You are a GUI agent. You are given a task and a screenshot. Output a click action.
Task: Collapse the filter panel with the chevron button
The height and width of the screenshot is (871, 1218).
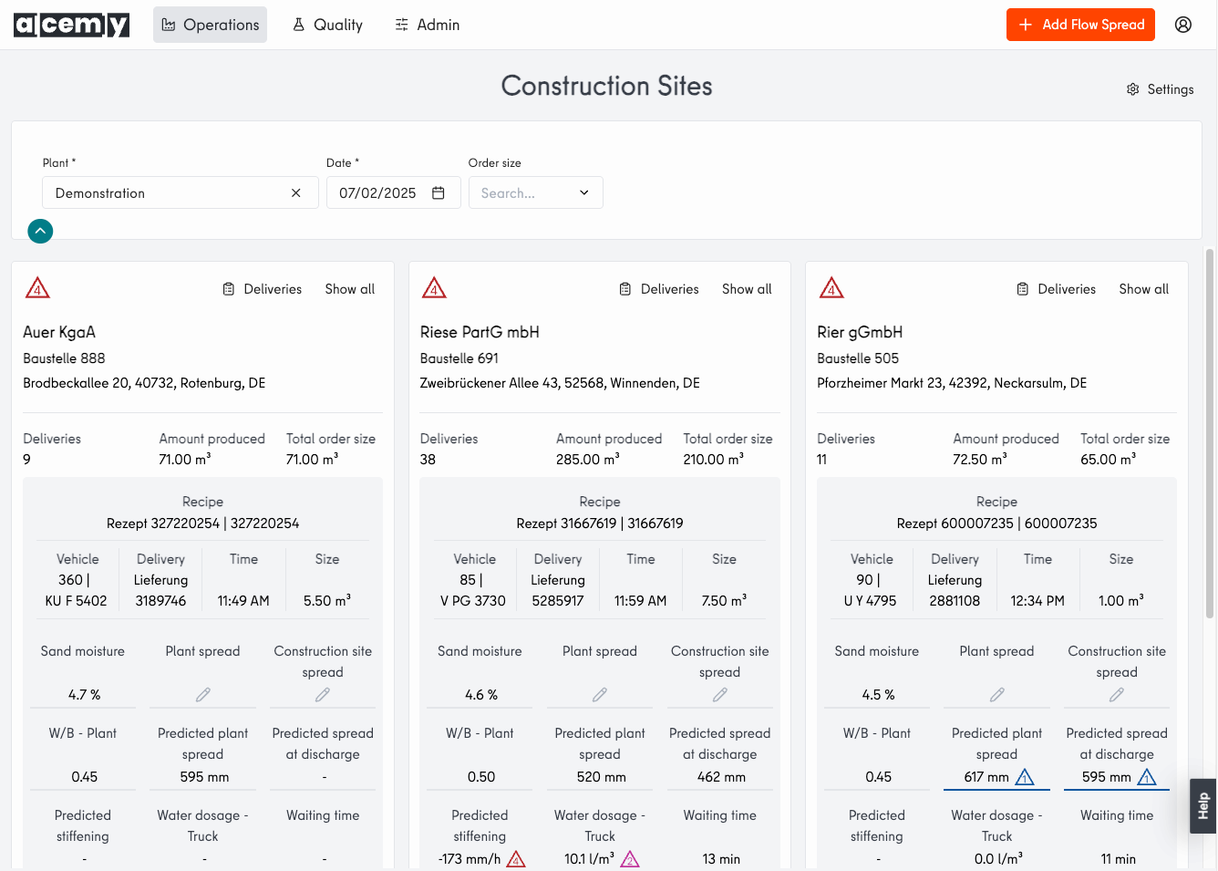point(40,232)
